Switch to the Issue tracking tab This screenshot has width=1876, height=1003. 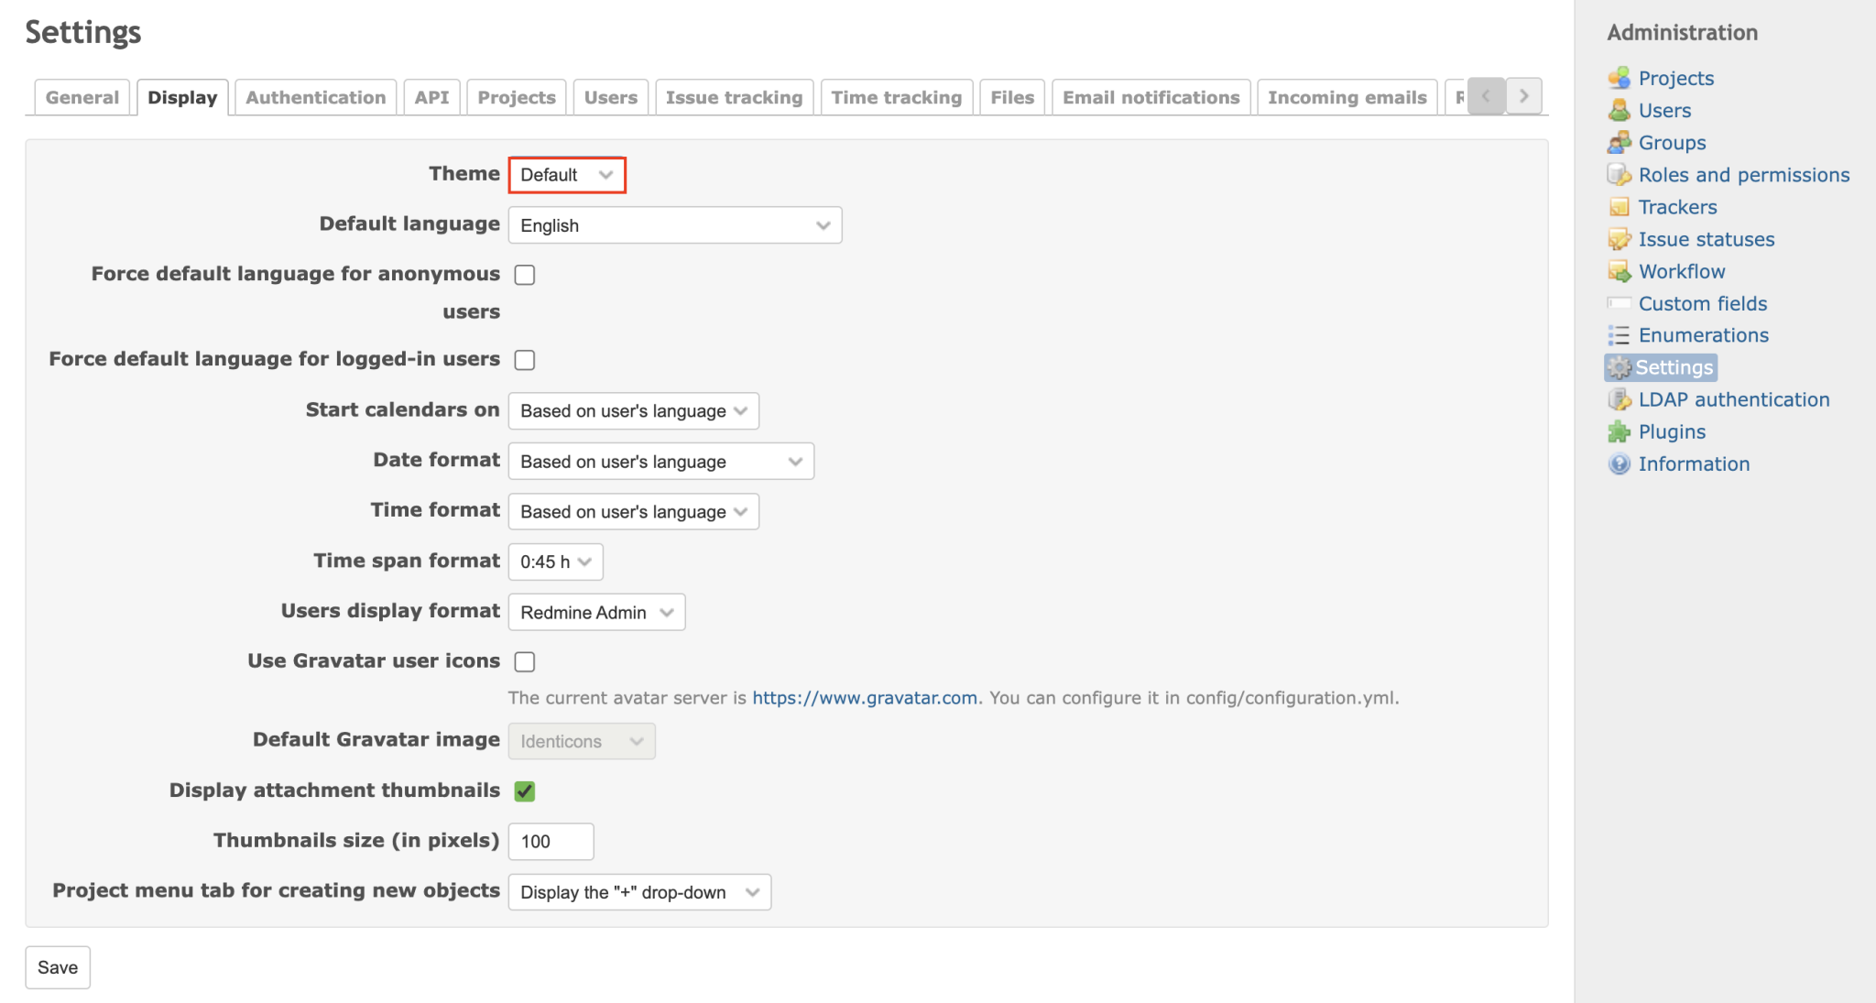tap(734, 97)
